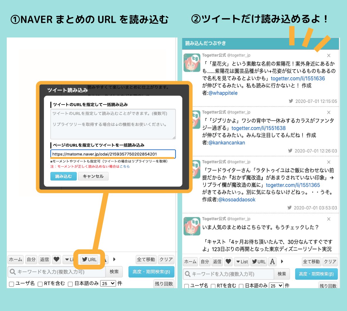The image size is (347, 311).
Task: Switch to ホーム tab in right toolbar
Action: [x=190, y=262]
